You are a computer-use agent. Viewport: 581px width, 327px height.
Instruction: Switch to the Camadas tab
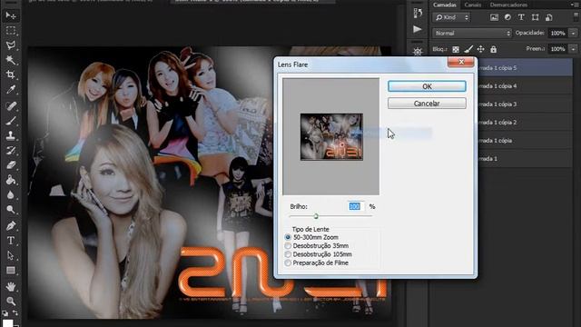(445, 5)
